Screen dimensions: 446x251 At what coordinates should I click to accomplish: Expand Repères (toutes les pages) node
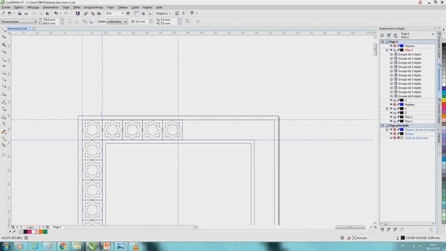[x=387, y=130]
